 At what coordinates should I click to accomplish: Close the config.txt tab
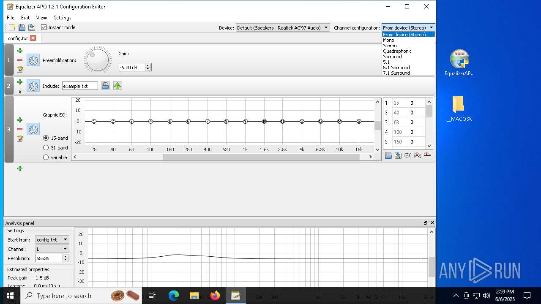coord(33,38)
